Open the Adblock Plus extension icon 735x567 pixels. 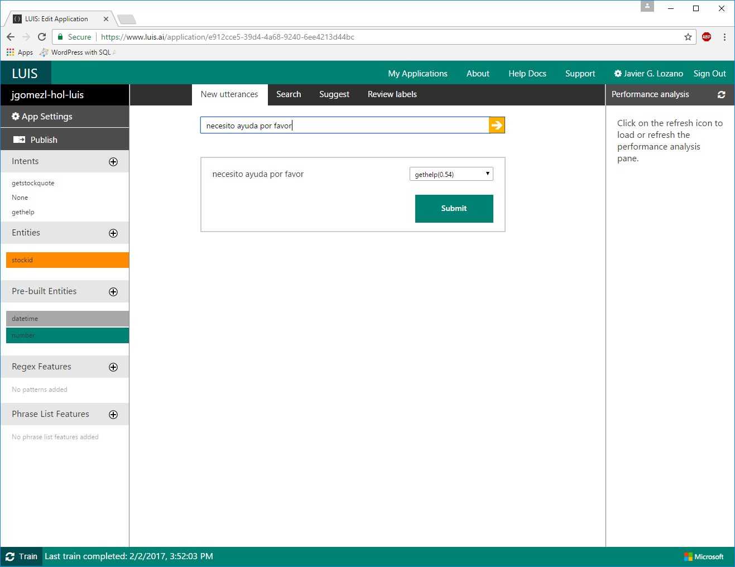[707, 37]
